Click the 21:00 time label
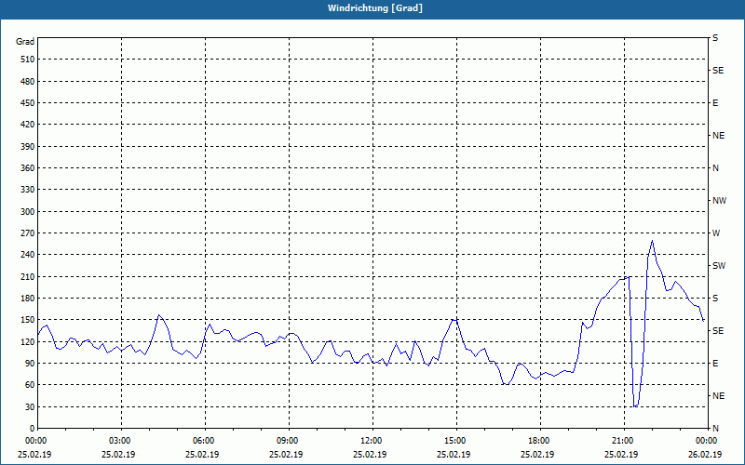The height and width of the screenshot is (465, 745). (624, 440)
